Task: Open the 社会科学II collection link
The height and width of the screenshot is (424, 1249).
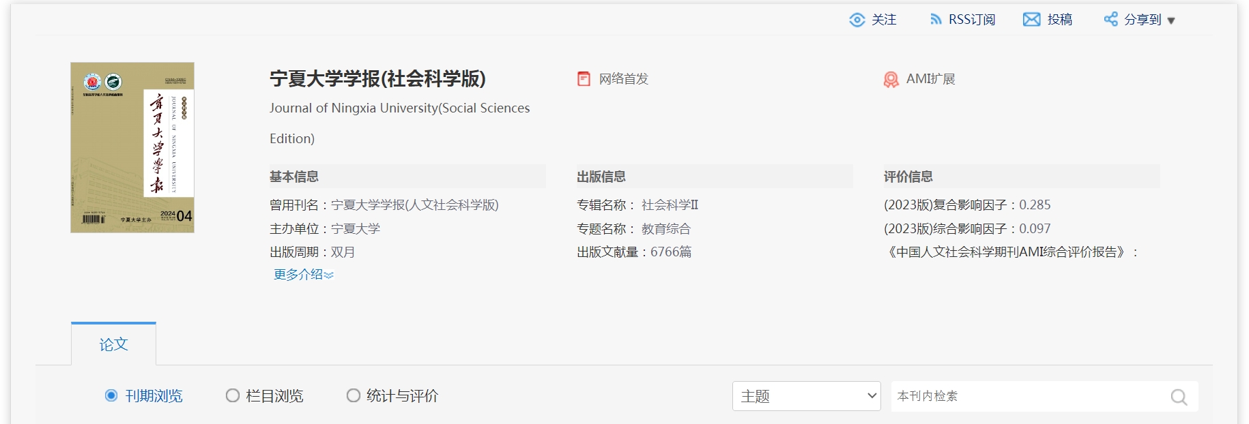Action: (x=670, y=205)
